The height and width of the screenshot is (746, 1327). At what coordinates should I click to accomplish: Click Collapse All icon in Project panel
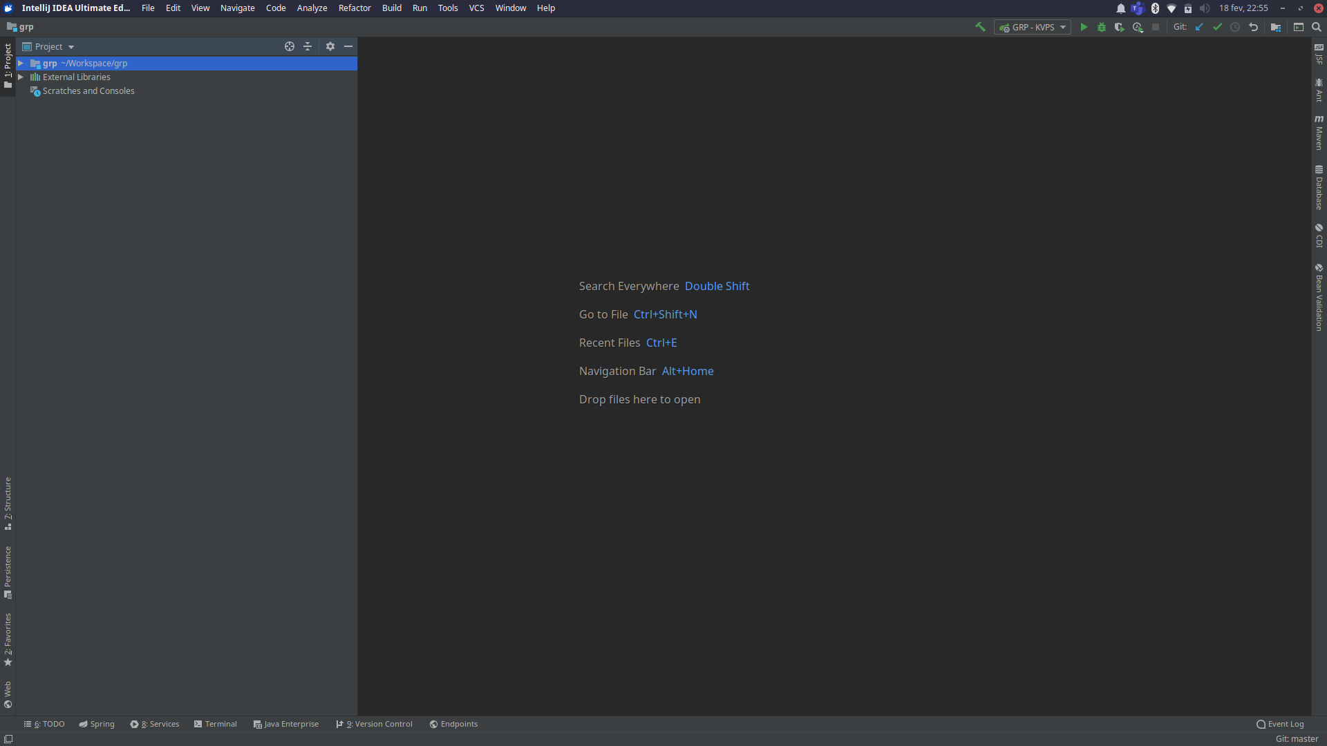pos(308,46)
